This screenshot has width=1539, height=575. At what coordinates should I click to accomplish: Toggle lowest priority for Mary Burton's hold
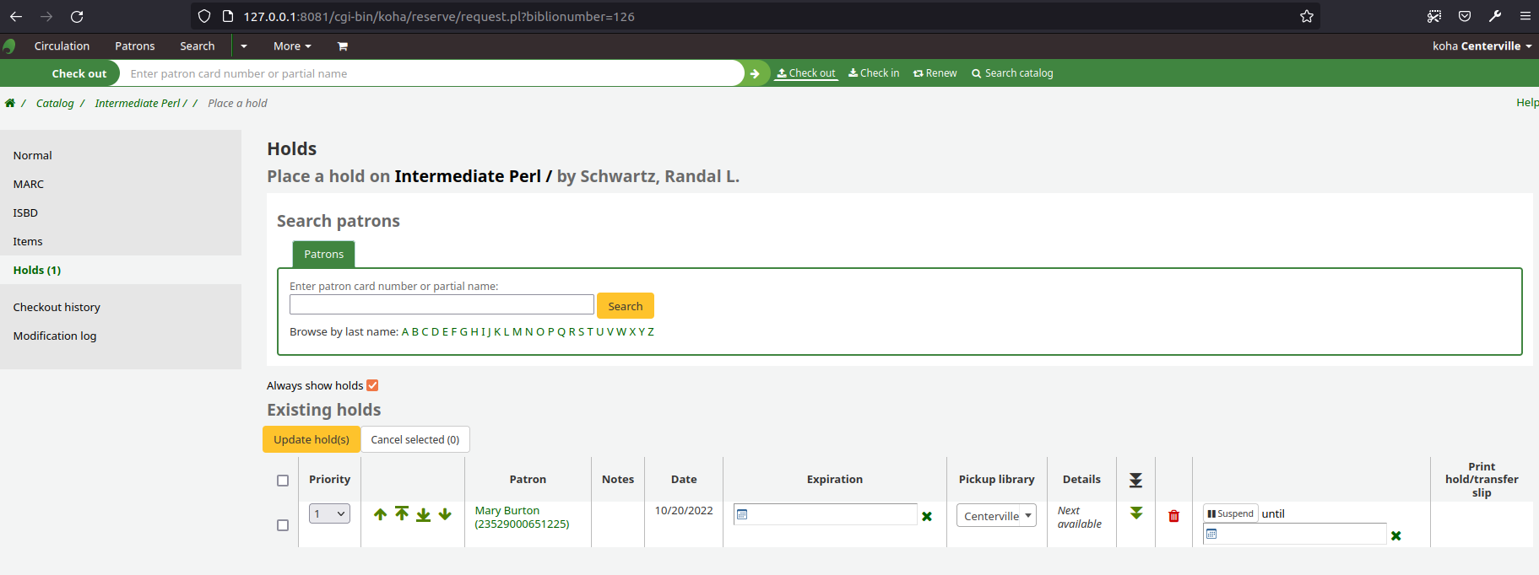point(1136,513)
